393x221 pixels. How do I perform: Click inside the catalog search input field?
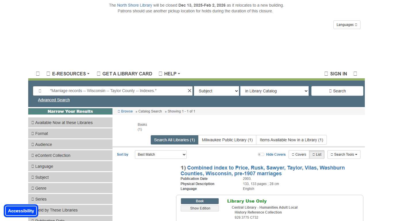click(112, 91)
